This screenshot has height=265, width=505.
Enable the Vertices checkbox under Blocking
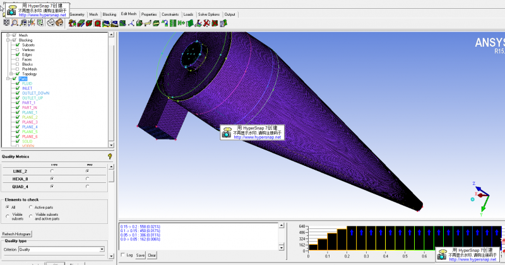(18, 50)
